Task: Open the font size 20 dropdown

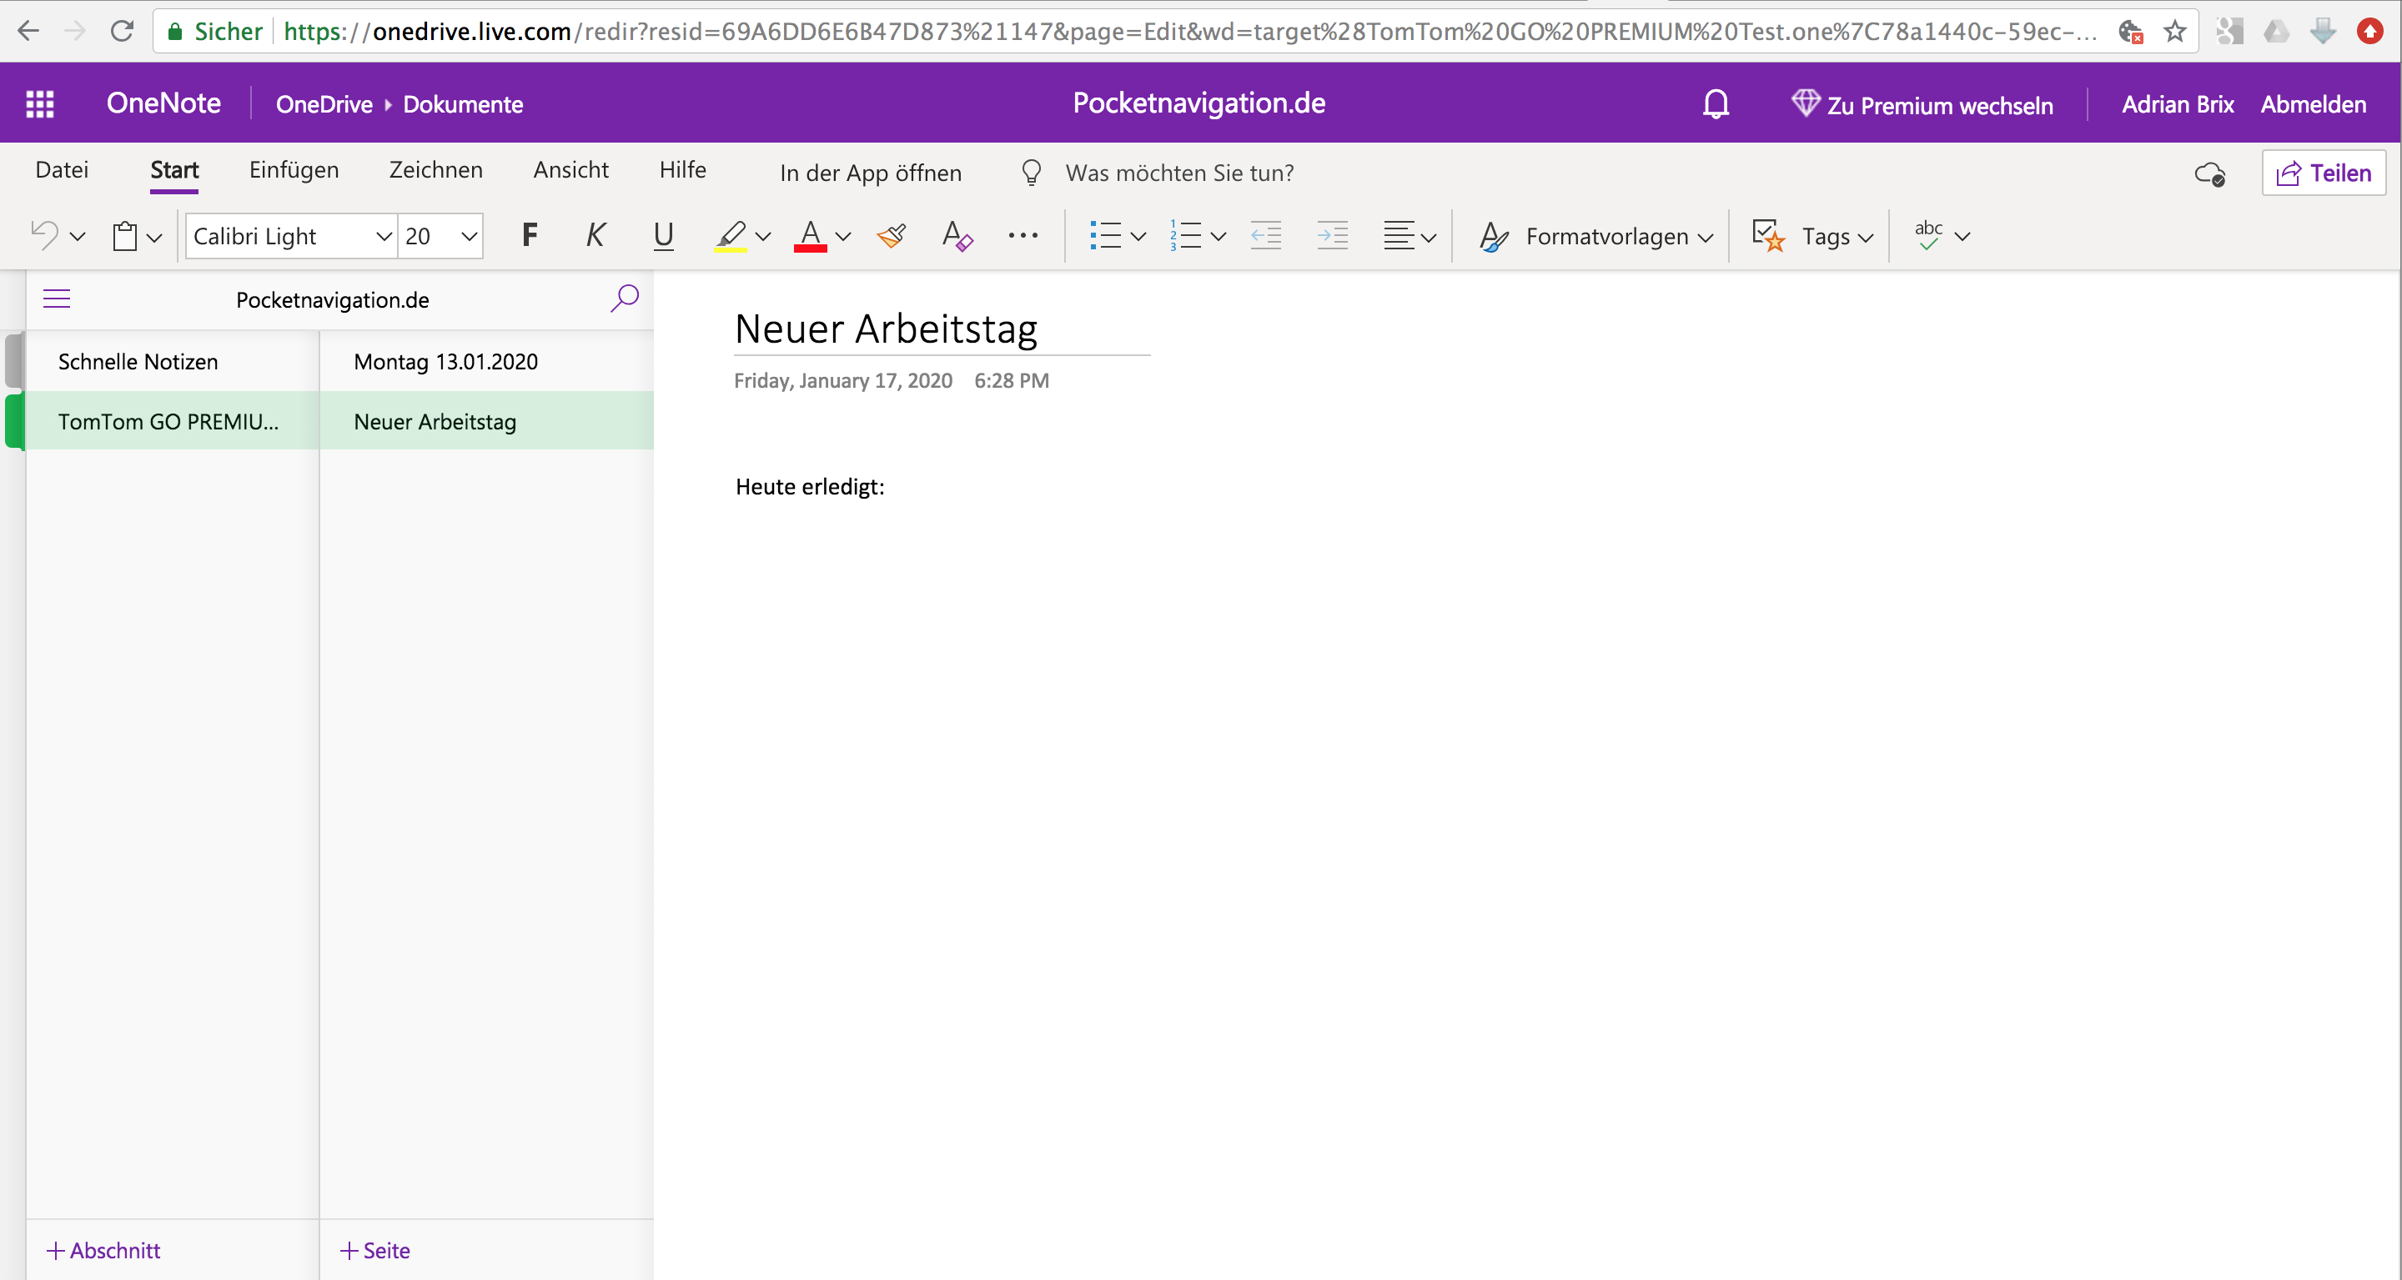Action: coord(469,237)
